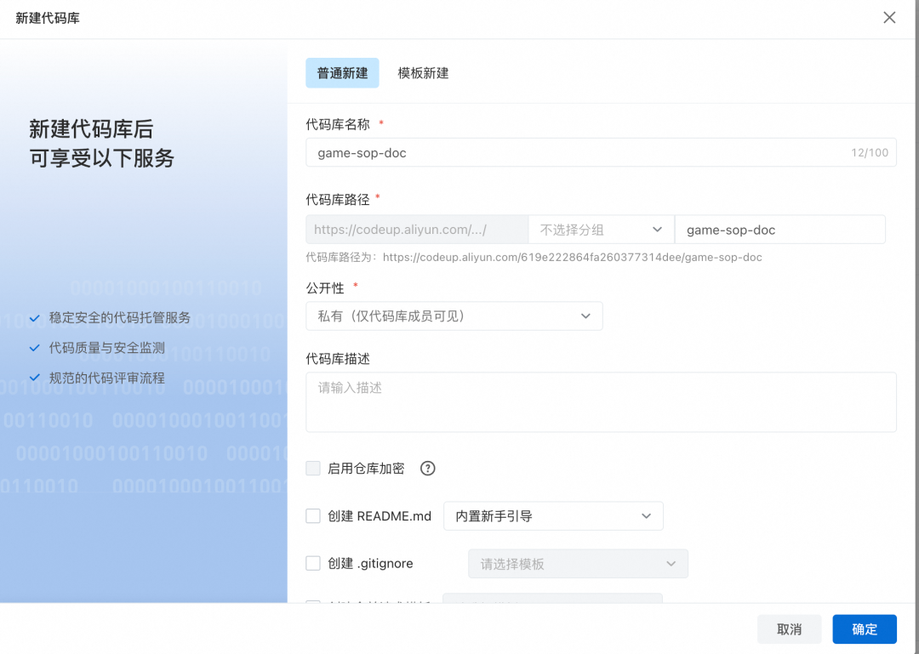
Task: Click the checkmark icon before 稳定安全的代码托管服务
Action: (x=34, y=318)
